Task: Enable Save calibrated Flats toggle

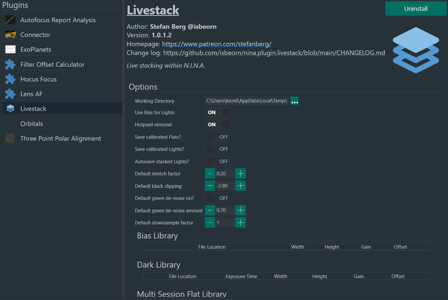Action: (218, 137)
